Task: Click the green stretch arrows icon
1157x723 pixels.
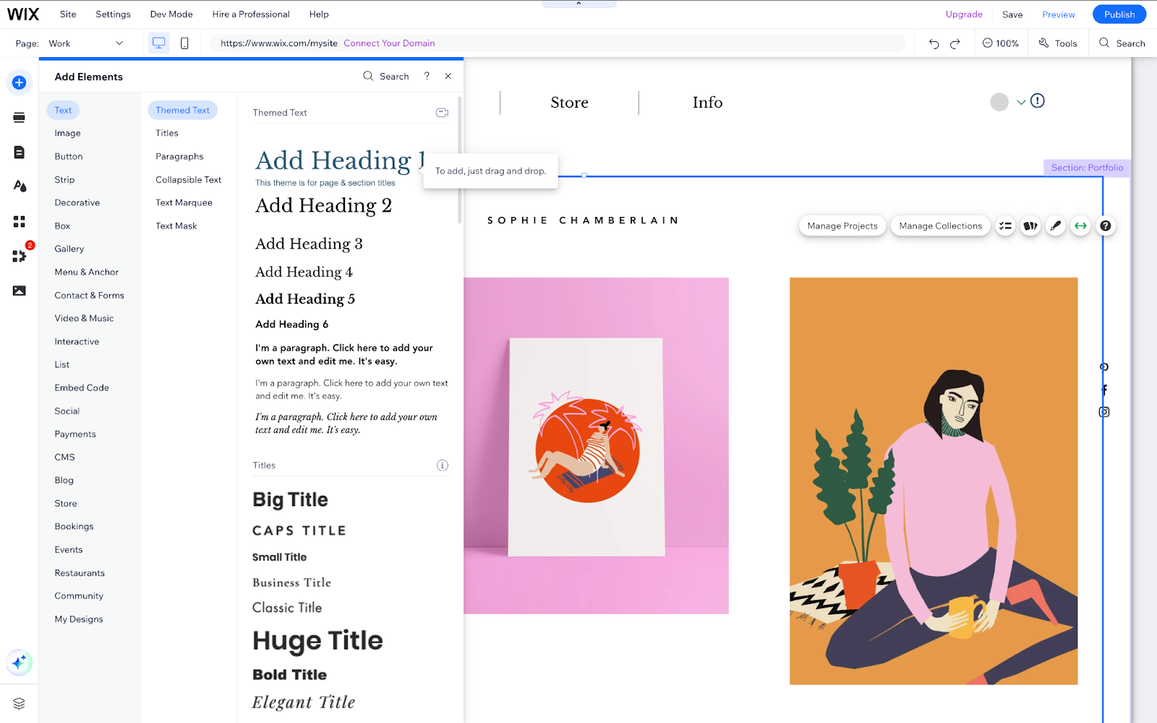Action: [1080, 226]
